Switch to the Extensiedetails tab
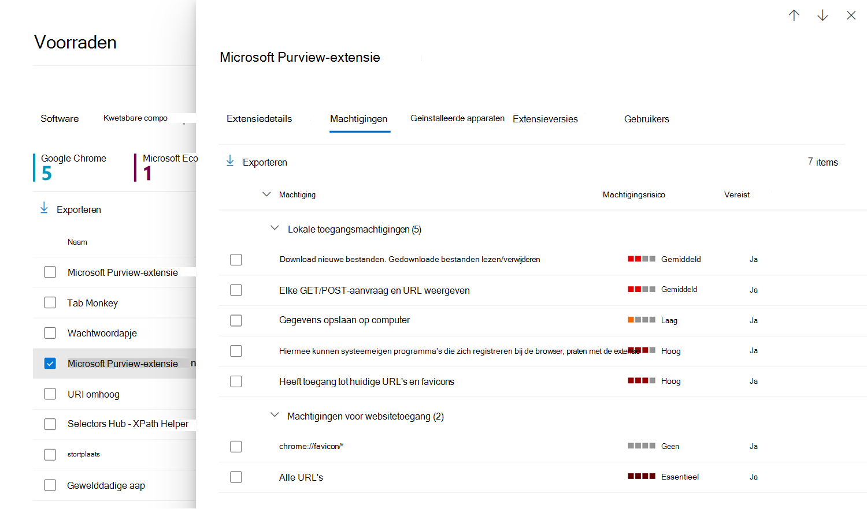This screenshot has height=509, width=867. coord(259,119)
